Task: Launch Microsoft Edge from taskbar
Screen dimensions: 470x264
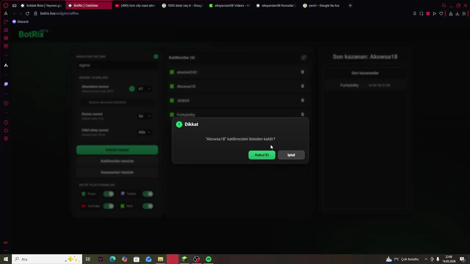Action: coord(112,259)
